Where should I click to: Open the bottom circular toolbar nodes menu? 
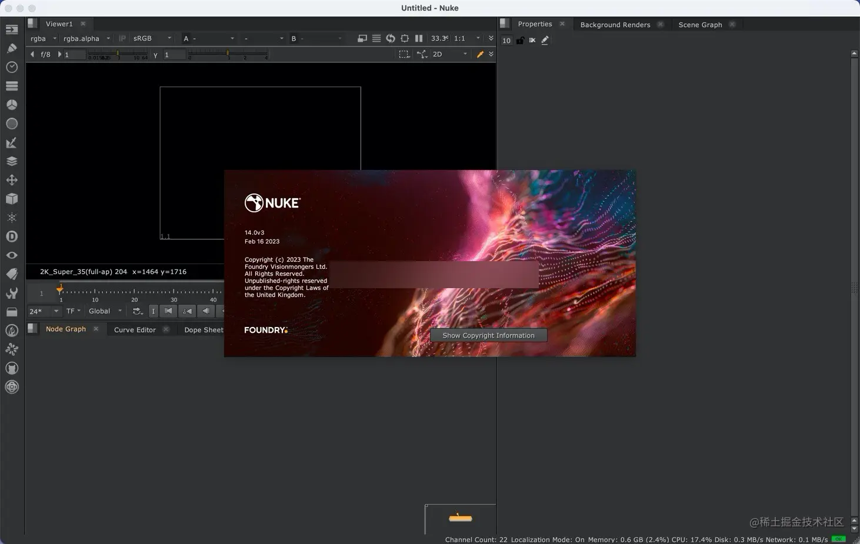[x=12, y=387]
